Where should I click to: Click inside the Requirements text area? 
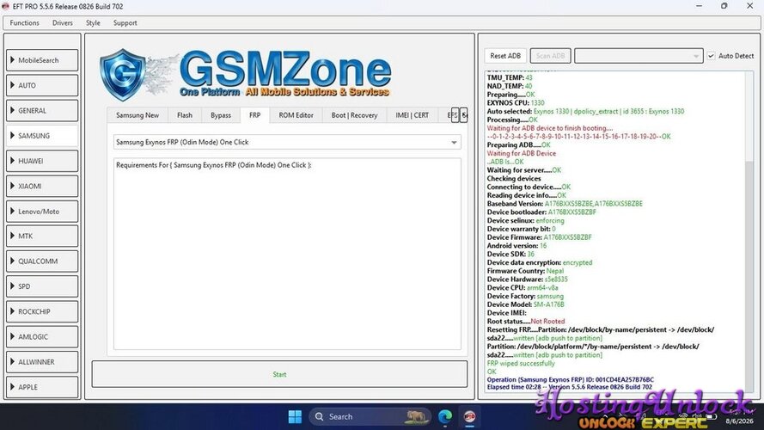(x=287, y=254)
